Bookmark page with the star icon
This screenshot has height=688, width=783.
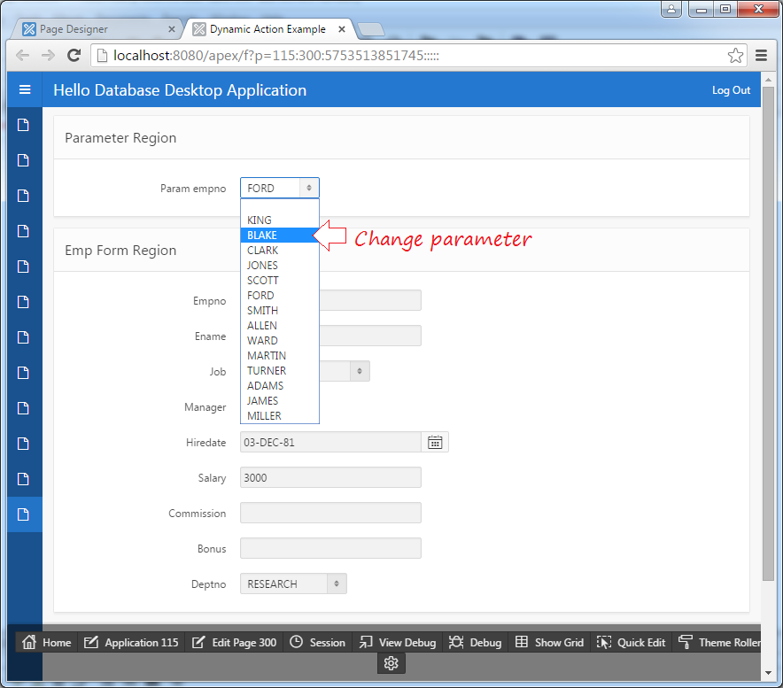(x=735, y=56)
